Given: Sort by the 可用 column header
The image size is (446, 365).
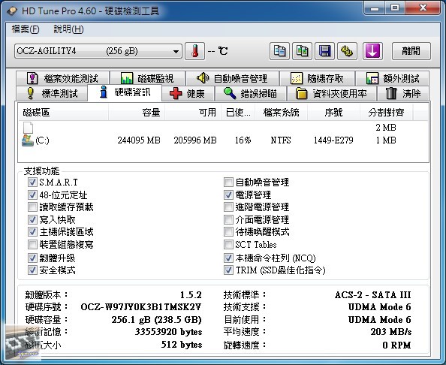Looking at the screenshot, I should click(193, 112).
